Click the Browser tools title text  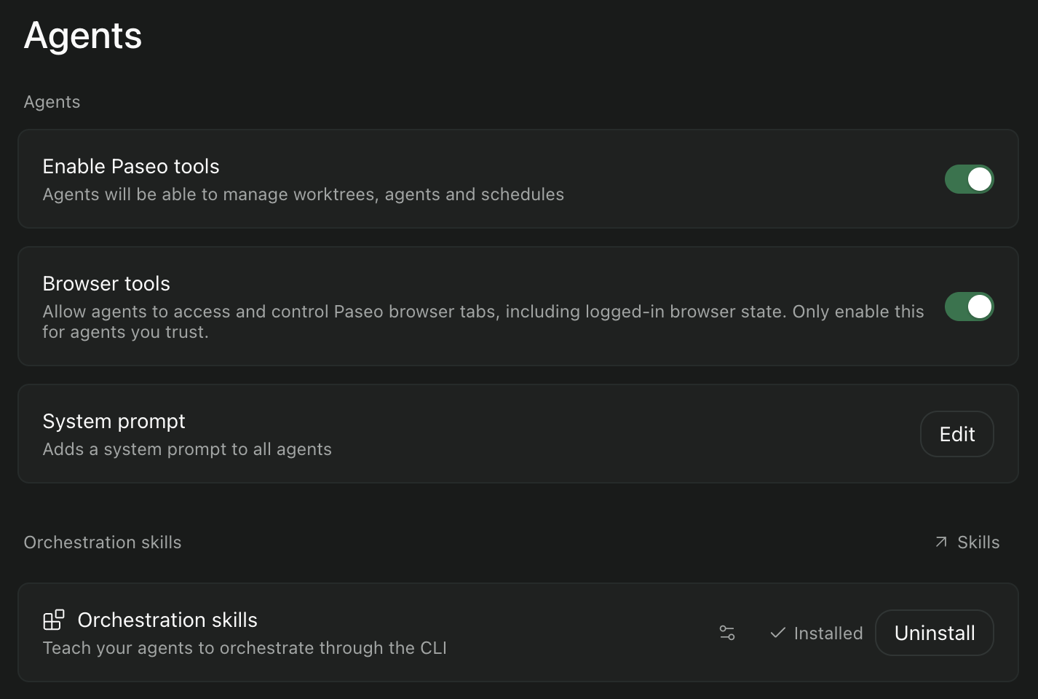pyautogui.click(x=106, y=284)
